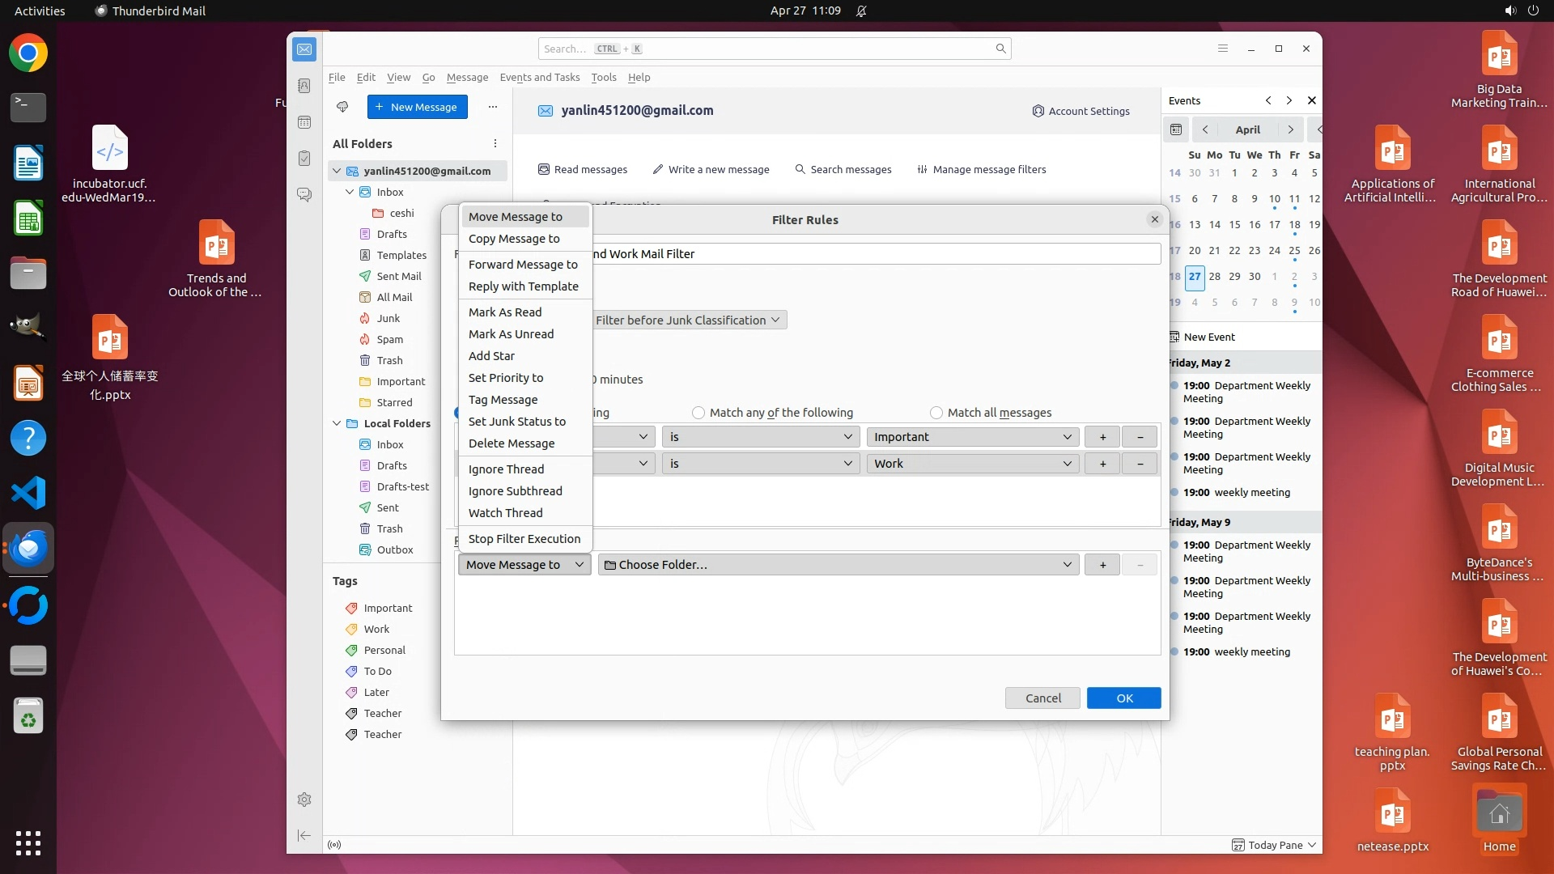This screenshot has width=1554, height=874.
Task: Open Thunderbird settings gear icon
Action: (304, 800)
